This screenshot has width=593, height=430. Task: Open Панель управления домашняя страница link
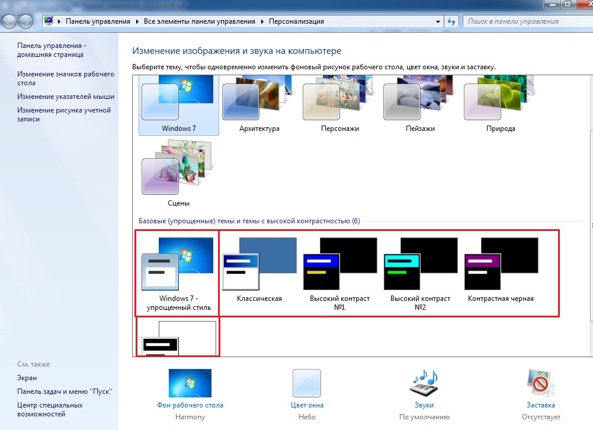(52, 50)
